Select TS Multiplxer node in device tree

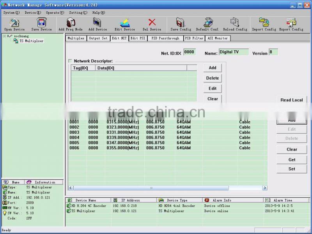click(31, 41)
